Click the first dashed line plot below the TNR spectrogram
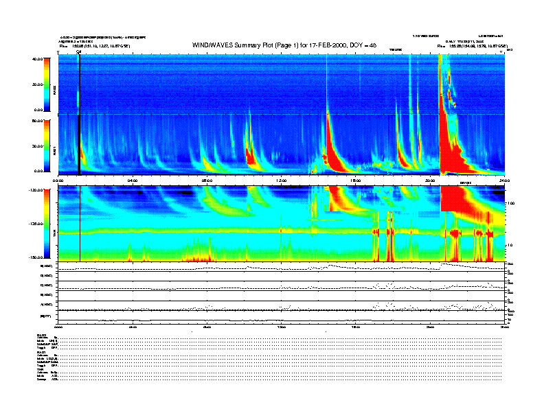The image size is (544, 420). [281, 267]
